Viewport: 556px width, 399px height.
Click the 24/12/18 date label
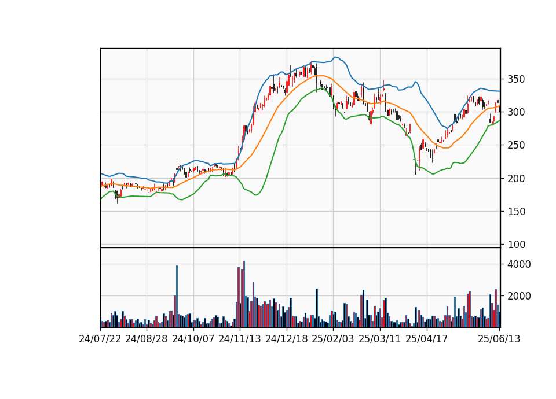click(287, 339)
